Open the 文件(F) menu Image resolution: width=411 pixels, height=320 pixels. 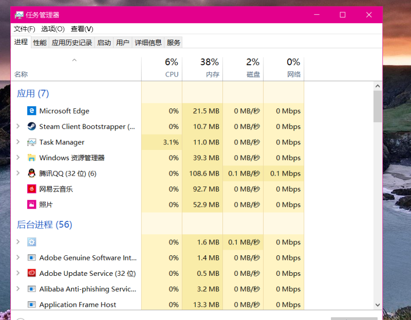tap(24, 29)
